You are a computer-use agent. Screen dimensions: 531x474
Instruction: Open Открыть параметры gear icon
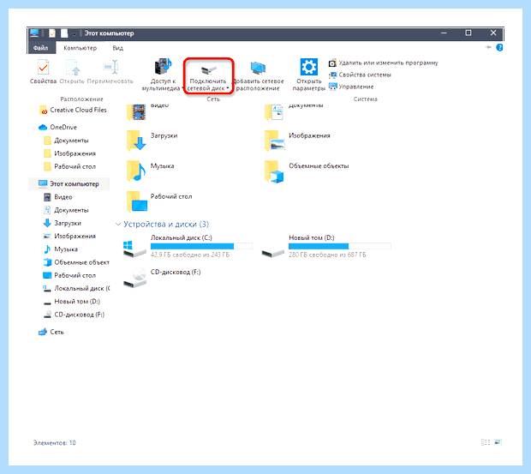(309, 67)
